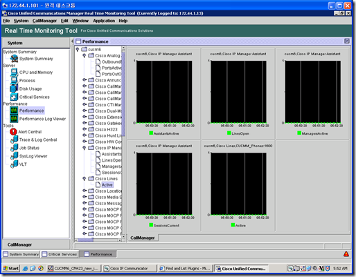The width and height of the screenshot is (356, 277).
Task: Open the System sidebar section header
Action: (x=36, y=43)
